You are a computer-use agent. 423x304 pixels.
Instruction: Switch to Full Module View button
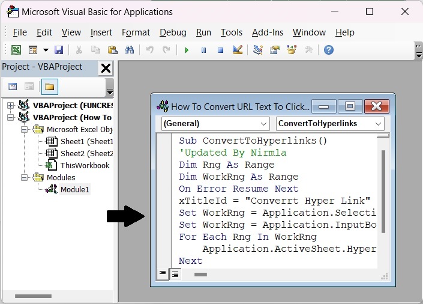pyautogui.click(x=175, y=275)
